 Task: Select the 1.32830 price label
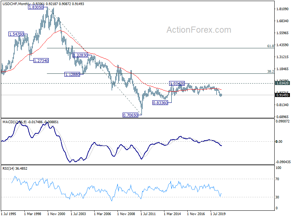(x=80, y=55)
